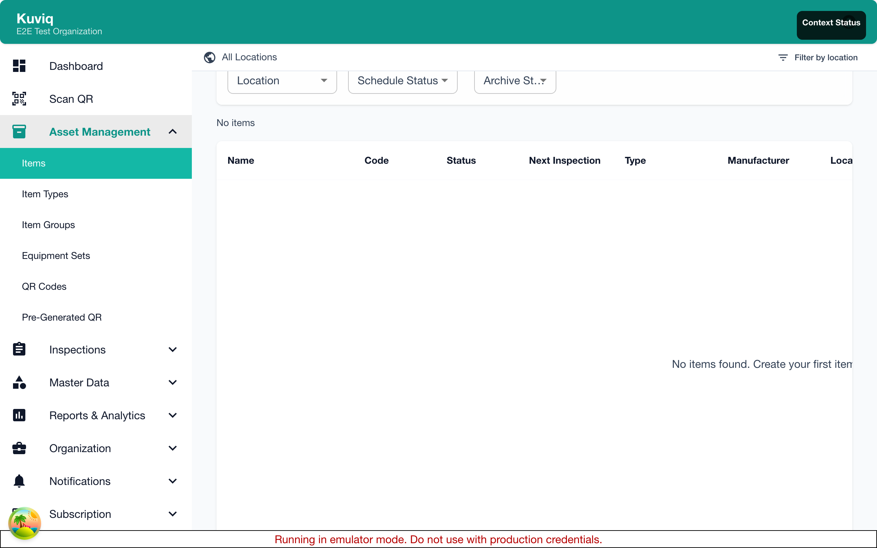877x548 pixels.
Task: Click the Organization briefcase icon
Action: coord(19,448)
